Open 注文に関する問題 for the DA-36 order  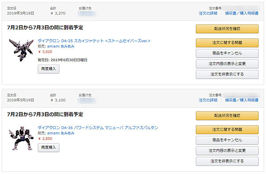point(227,130)
